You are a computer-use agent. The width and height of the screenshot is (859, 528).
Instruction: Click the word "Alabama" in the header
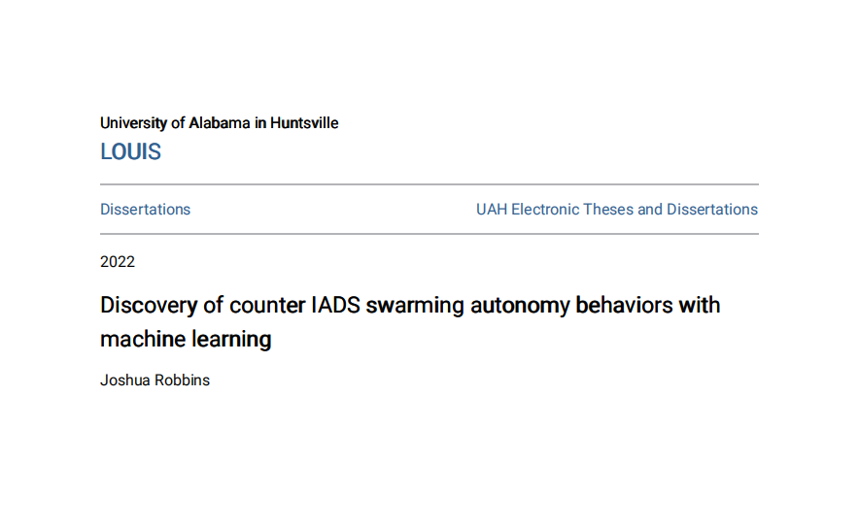pyautogui.click(x=218, y=123)
